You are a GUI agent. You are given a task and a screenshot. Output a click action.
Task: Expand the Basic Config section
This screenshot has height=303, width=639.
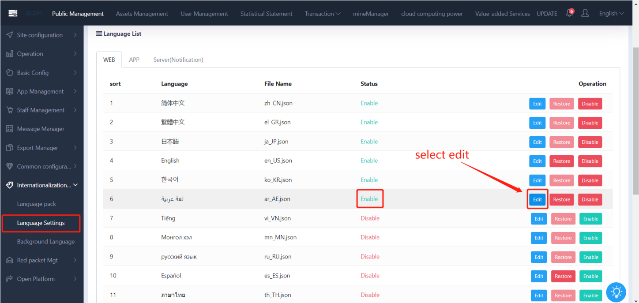[x=75, y=73]
